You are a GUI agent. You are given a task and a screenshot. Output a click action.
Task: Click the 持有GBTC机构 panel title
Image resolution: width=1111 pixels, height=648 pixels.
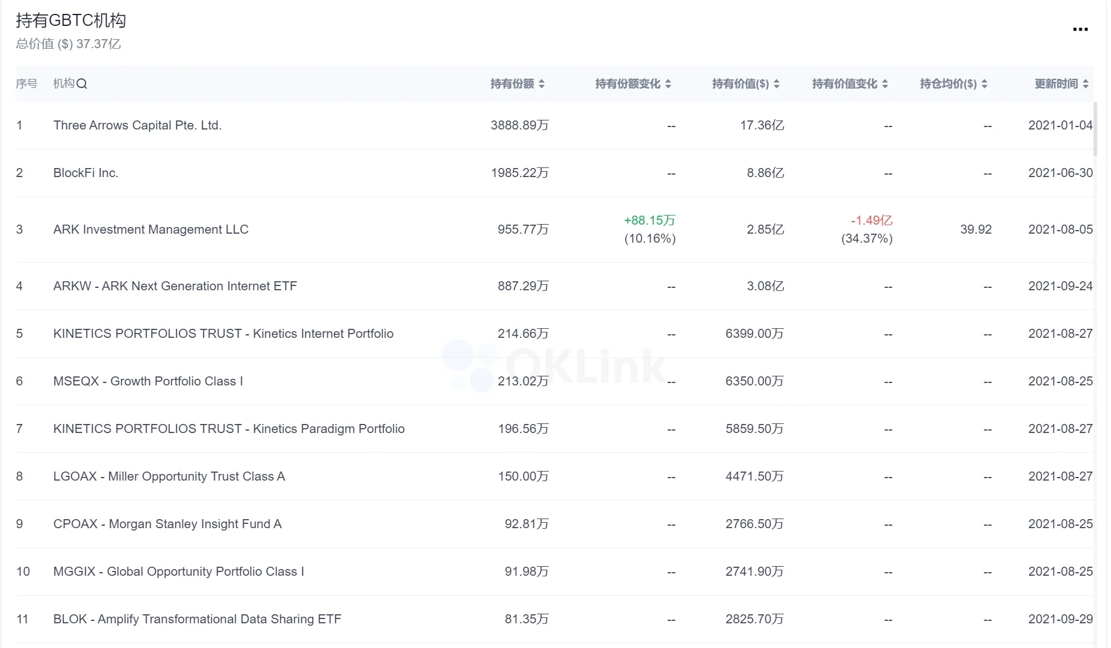point(70,20)
